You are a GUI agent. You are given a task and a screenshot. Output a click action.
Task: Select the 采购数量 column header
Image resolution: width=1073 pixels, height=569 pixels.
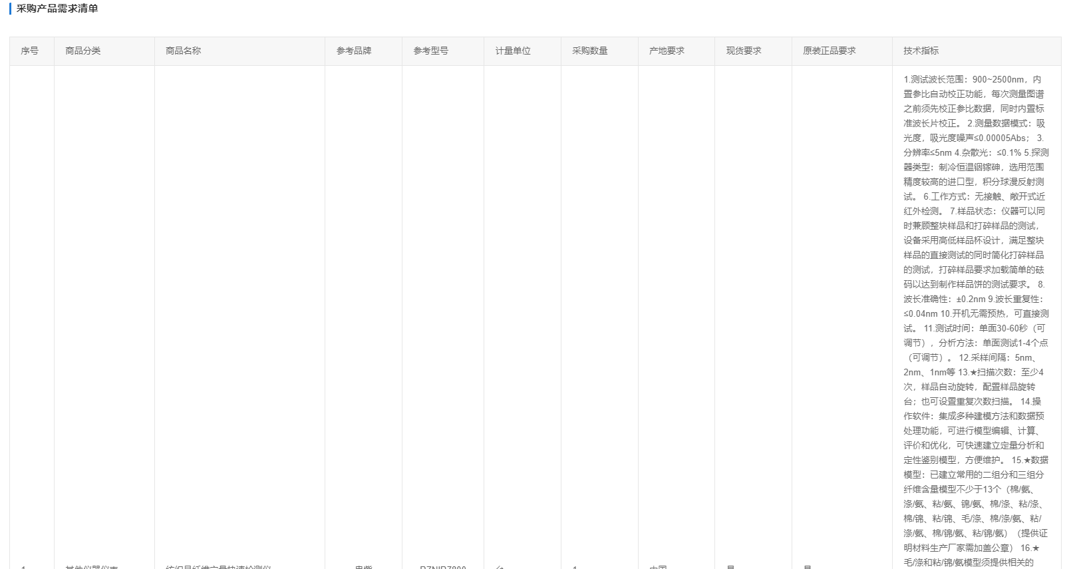click(590, 51)
